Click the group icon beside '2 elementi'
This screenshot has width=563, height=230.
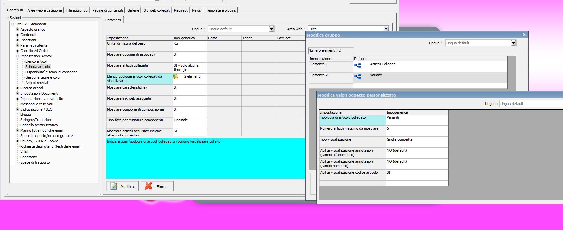point(176,76)
